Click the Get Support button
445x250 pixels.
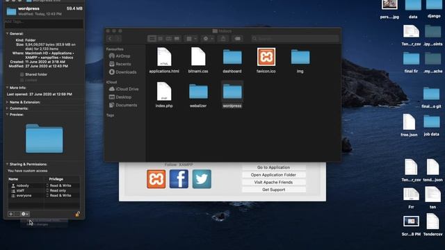pyautogui.click(x=273, y=190)
